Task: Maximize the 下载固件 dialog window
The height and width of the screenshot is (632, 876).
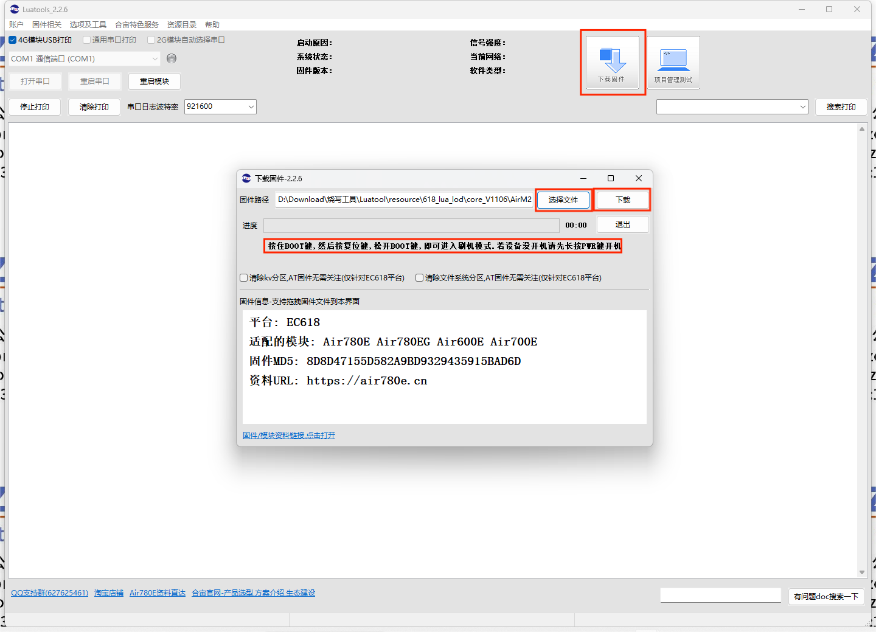Action: (611, 178)
